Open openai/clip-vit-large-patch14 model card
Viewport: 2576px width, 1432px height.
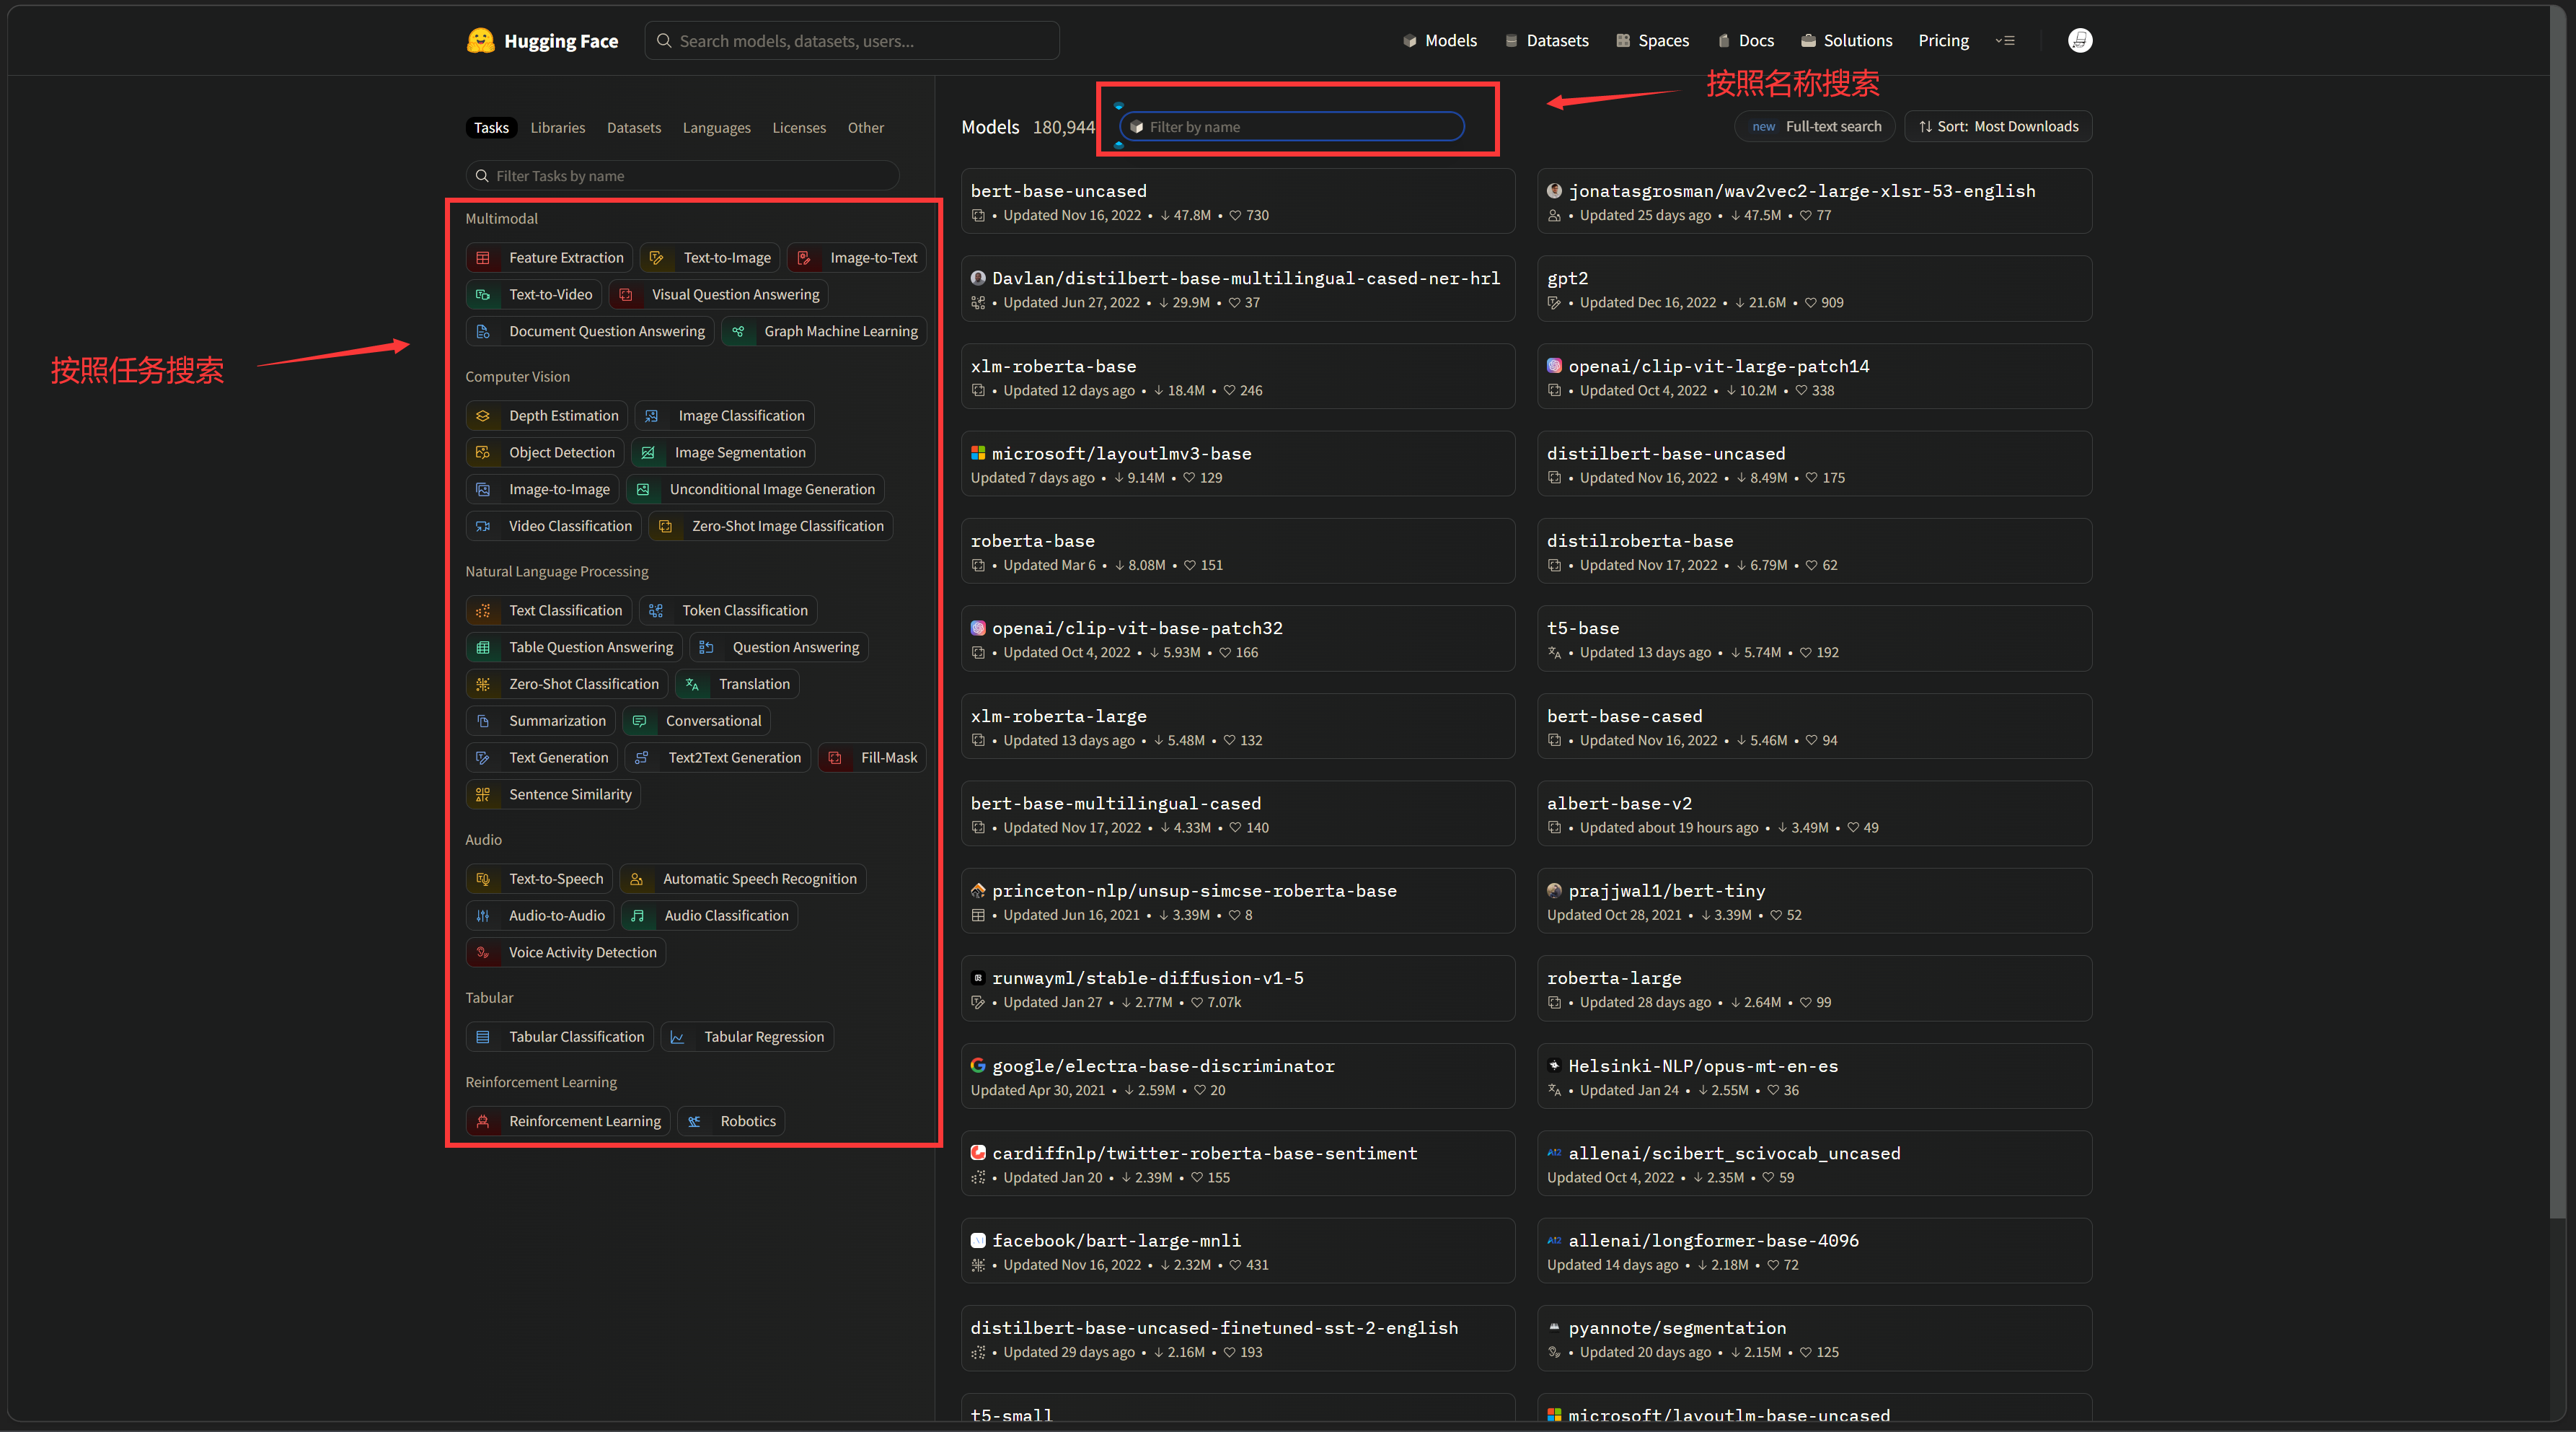(x=1814, y=377)
